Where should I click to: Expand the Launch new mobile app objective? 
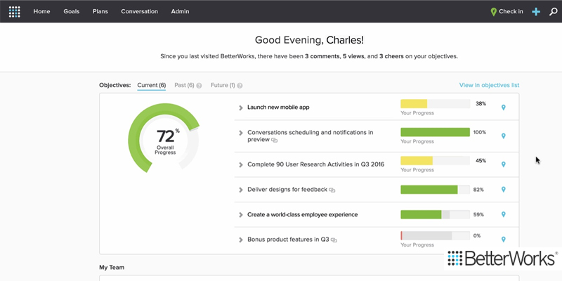tap(241, 107)
